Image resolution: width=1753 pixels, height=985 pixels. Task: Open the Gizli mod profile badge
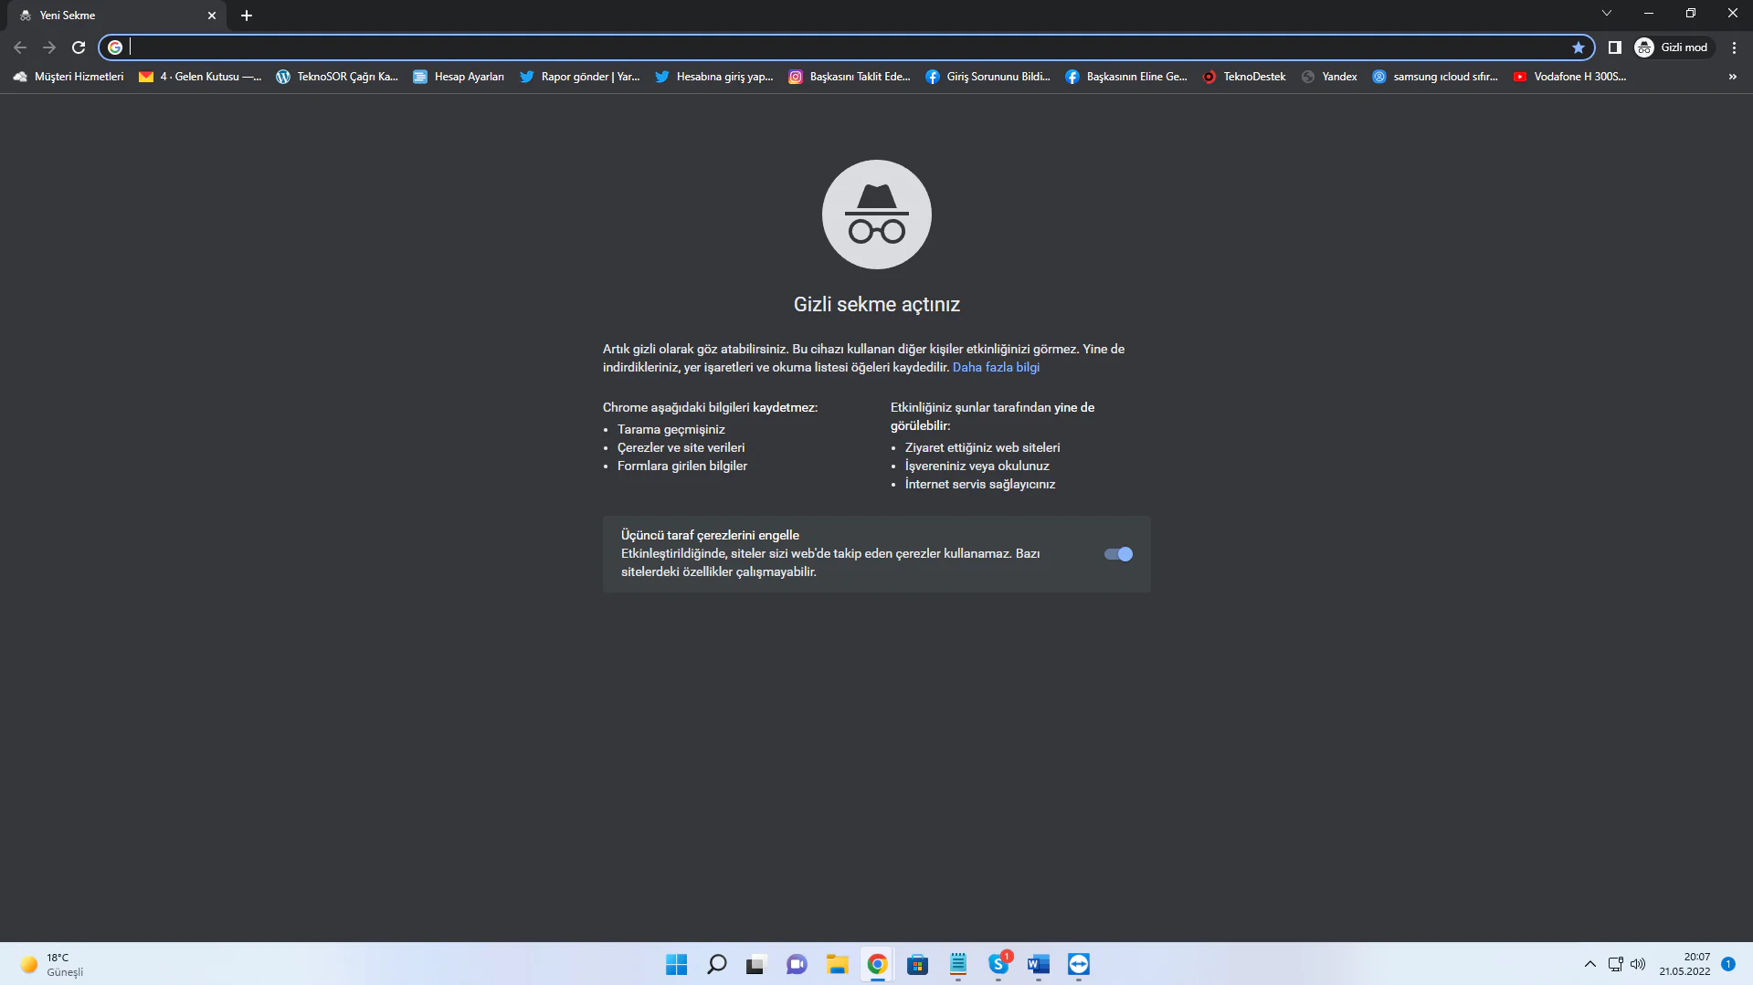point(1672,47)
